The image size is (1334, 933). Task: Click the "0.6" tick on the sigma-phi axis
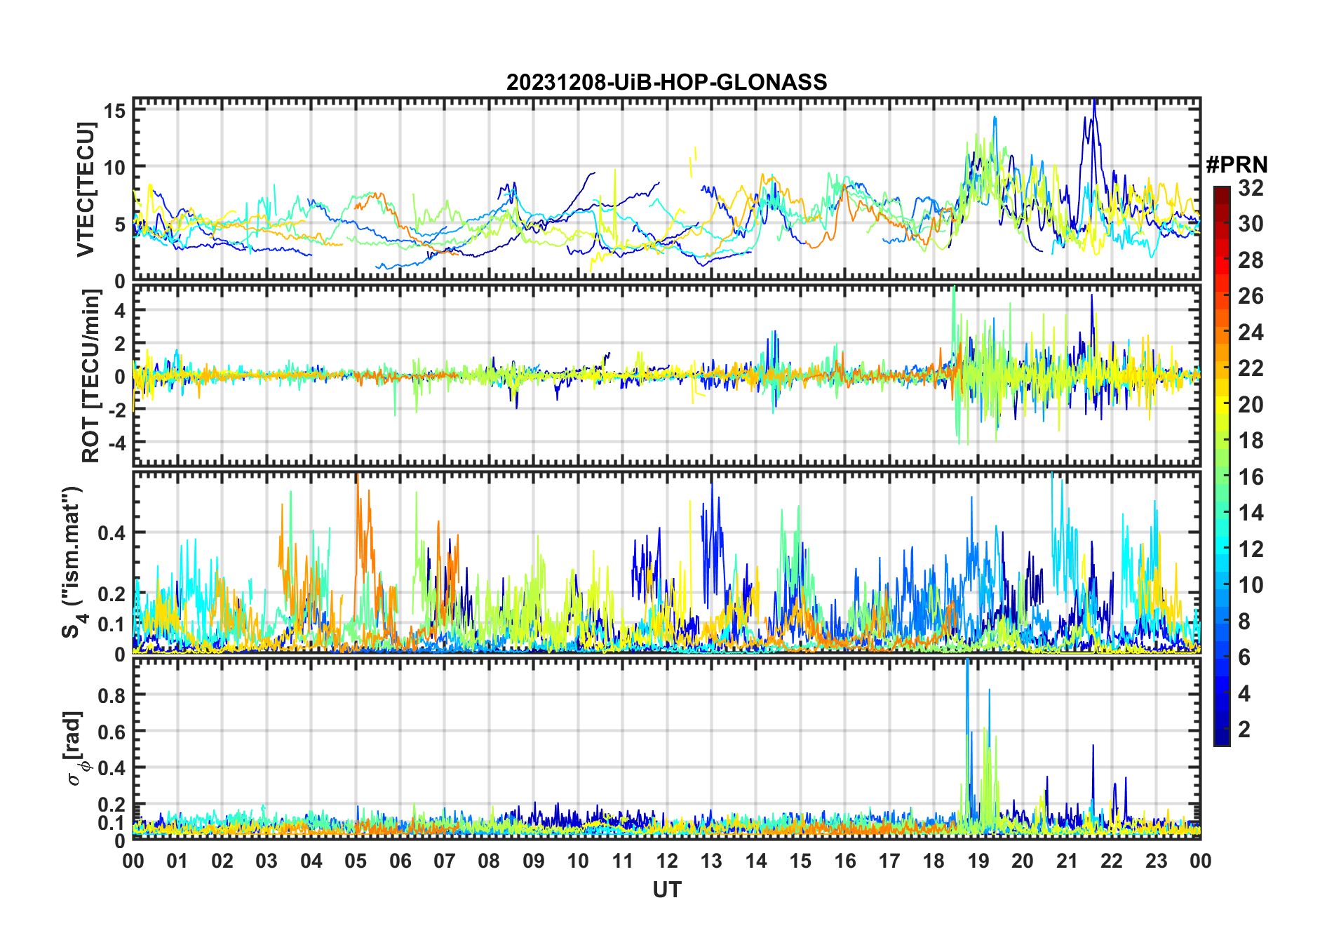tap(112, 731)
